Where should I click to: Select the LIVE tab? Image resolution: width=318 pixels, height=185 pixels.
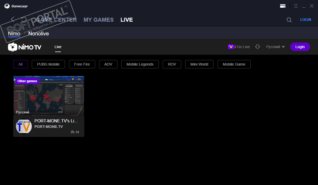[127, 20]
